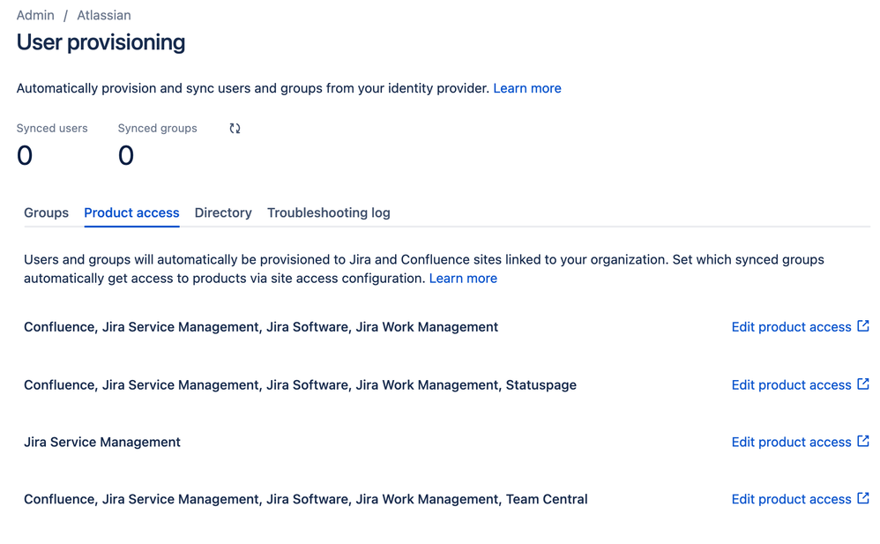Click the Synced users count 0
This screenshot has width=880, height=544.
click(25, 155)
